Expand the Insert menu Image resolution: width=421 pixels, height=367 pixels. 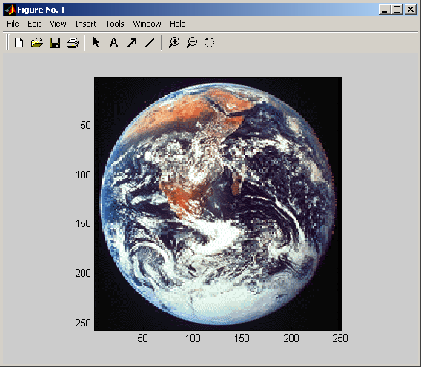(86, 24)
